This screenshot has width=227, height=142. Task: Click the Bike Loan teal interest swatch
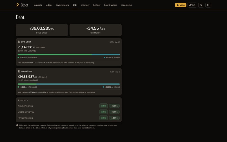[104, 57]
